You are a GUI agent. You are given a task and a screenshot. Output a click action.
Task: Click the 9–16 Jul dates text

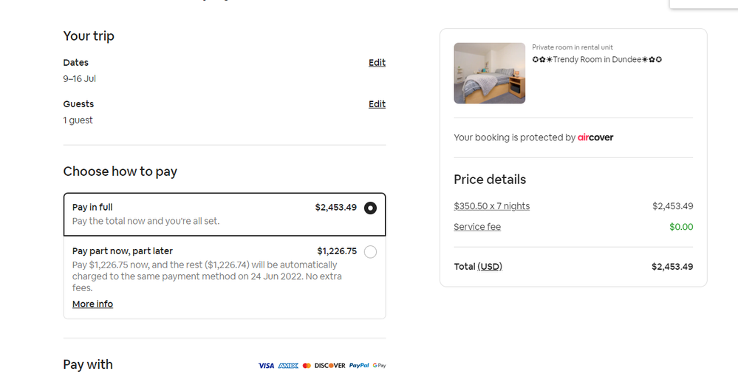click(x=80, y=79)
